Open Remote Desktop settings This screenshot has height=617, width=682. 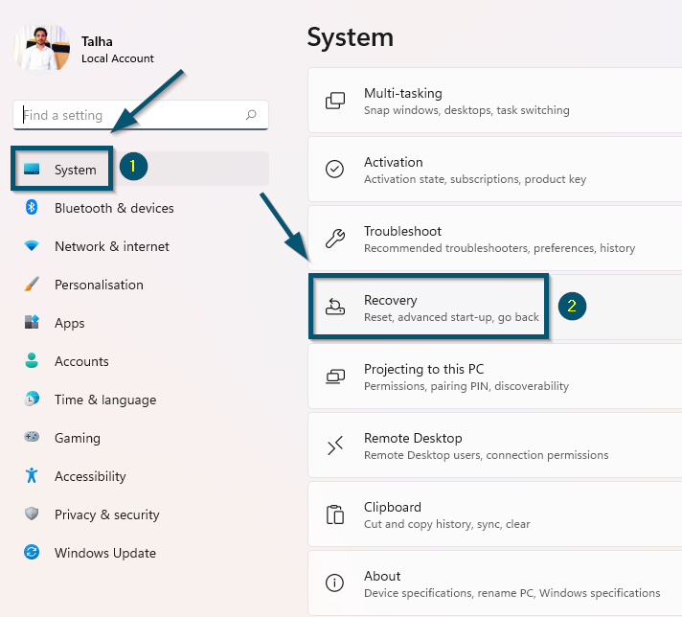pos(495,446)
